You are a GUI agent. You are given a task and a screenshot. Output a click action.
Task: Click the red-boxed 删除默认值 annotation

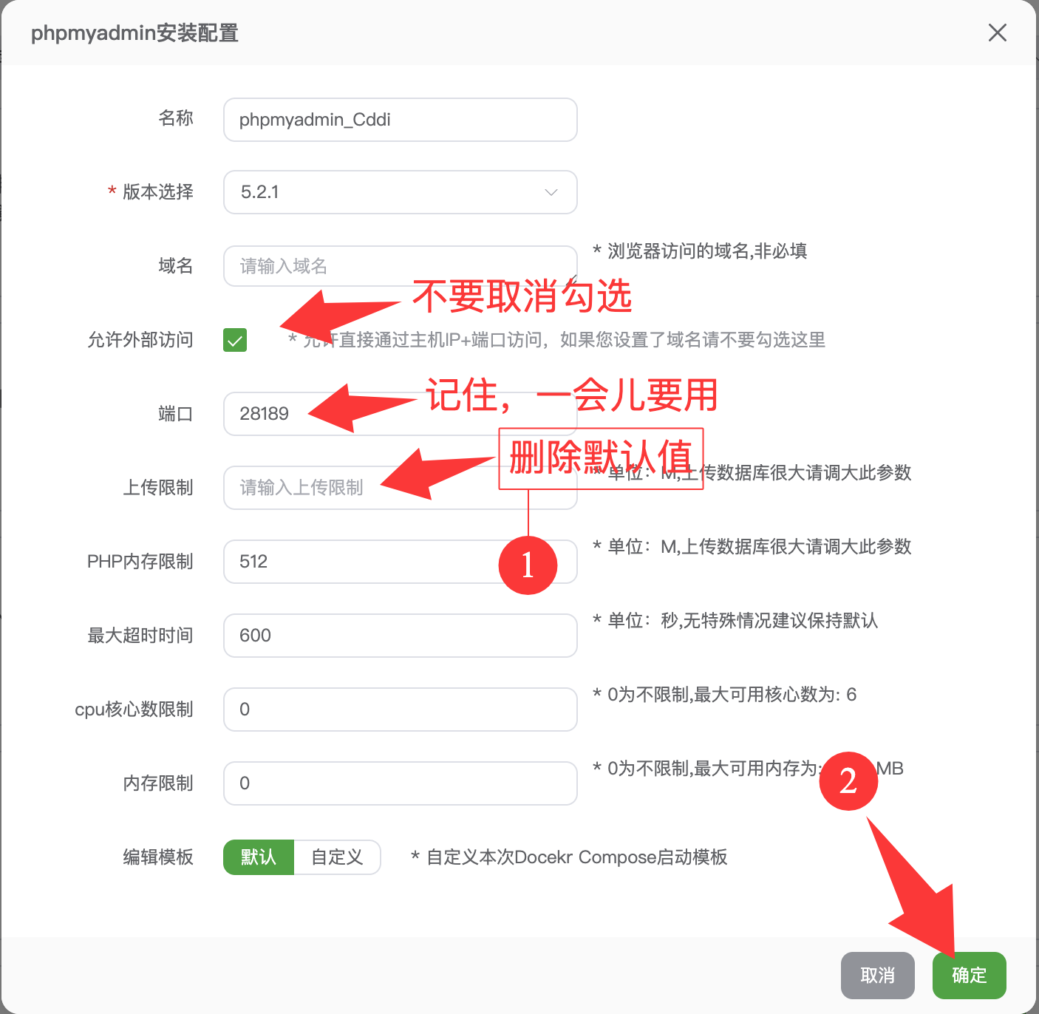point(600,458)
